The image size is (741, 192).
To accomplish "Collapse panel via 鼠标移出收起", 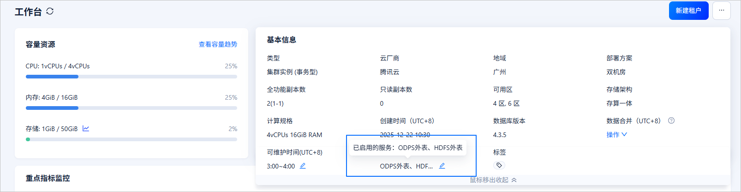I will 493,180.
